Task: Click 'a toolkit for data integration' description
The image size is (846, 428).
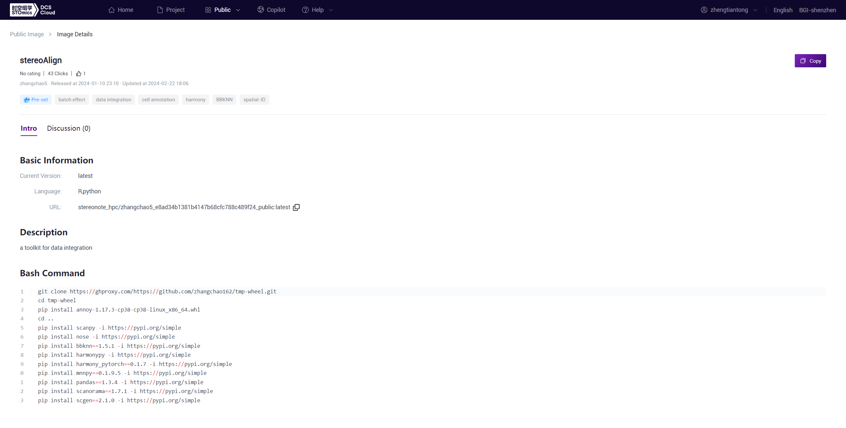Action: [56, 248]
